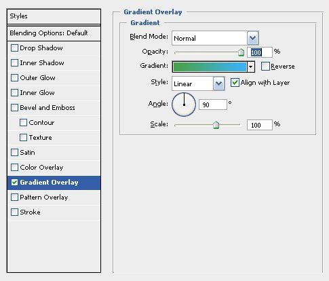Tick the Texture sub-option checkbox
The height and width of the screenshot is (281, 329).
point(23,138)
